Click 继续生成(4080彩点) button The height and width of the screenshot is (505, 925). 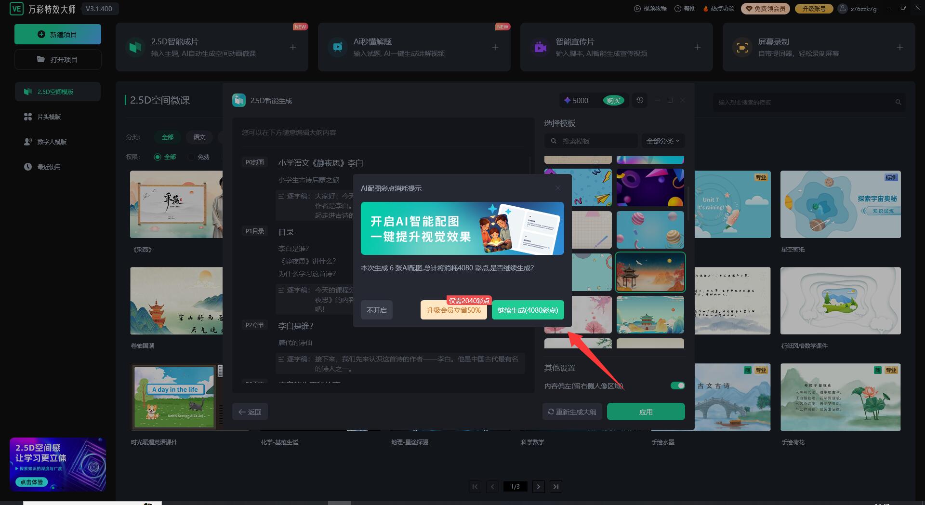pos(528,310)
